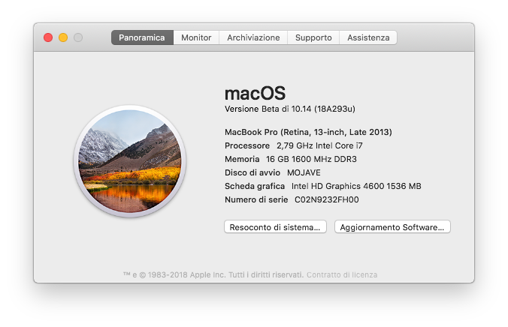Click the startup disk name MOJAVE
The height and width of the screenshot is (327, 508).
[x=304, y=172]
